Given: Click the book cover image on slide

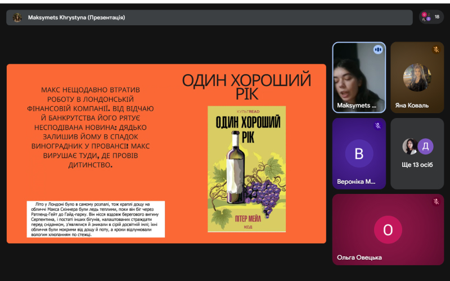Looking at the screenshot, I should pos(246,169).
